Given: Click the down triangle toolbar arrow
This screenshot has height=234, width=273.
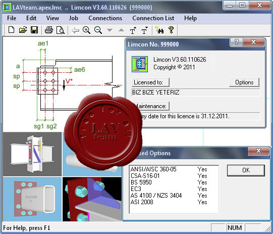Looking at the screenshot, I should pos(110,30).
